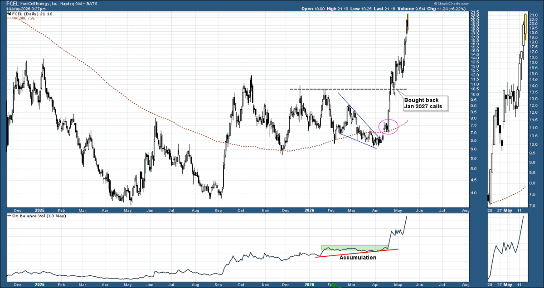Click the Last 21.16 value

(385, 9)
